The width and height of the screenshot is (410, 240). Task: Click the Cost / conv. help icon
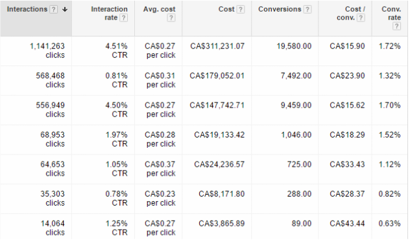tap(361, 18)
